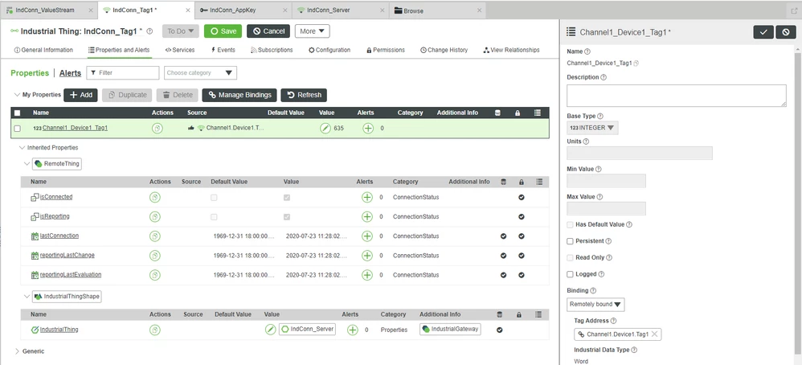Click the Cancel button
The height and width of the screenshot is (365, 802).
click(268, 31)
